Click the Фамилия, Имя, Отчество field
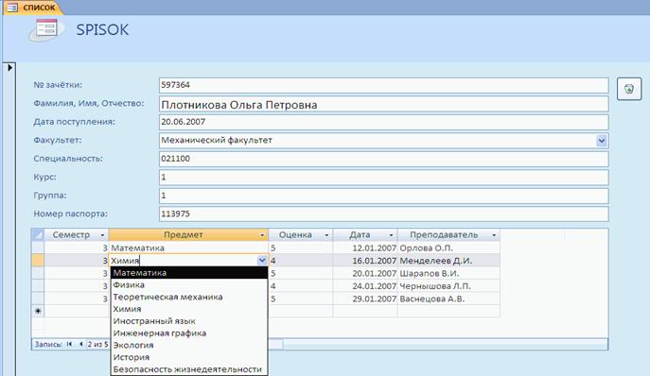 coord(383,104)
